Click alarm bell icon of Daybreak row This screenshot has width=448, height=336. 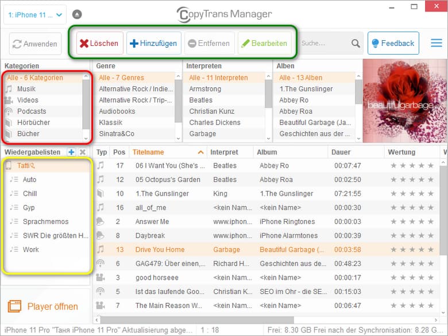pos(101,235)
